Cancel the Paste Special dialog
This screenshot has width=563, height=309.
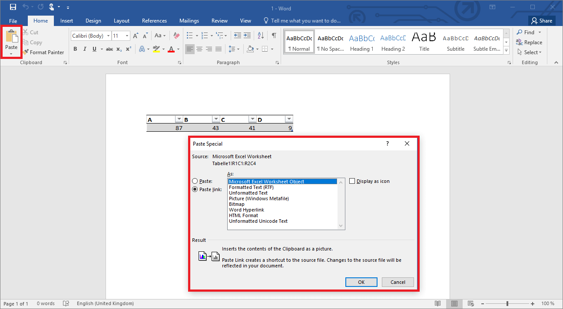pos(397,282)
